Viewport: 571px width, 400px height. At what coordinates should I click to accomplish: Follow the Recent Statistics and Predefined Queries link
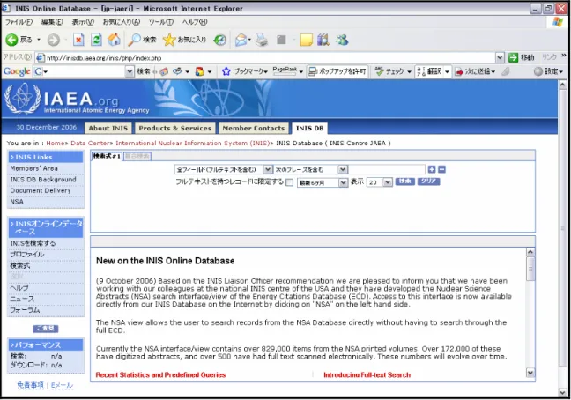tap(160, 374)
